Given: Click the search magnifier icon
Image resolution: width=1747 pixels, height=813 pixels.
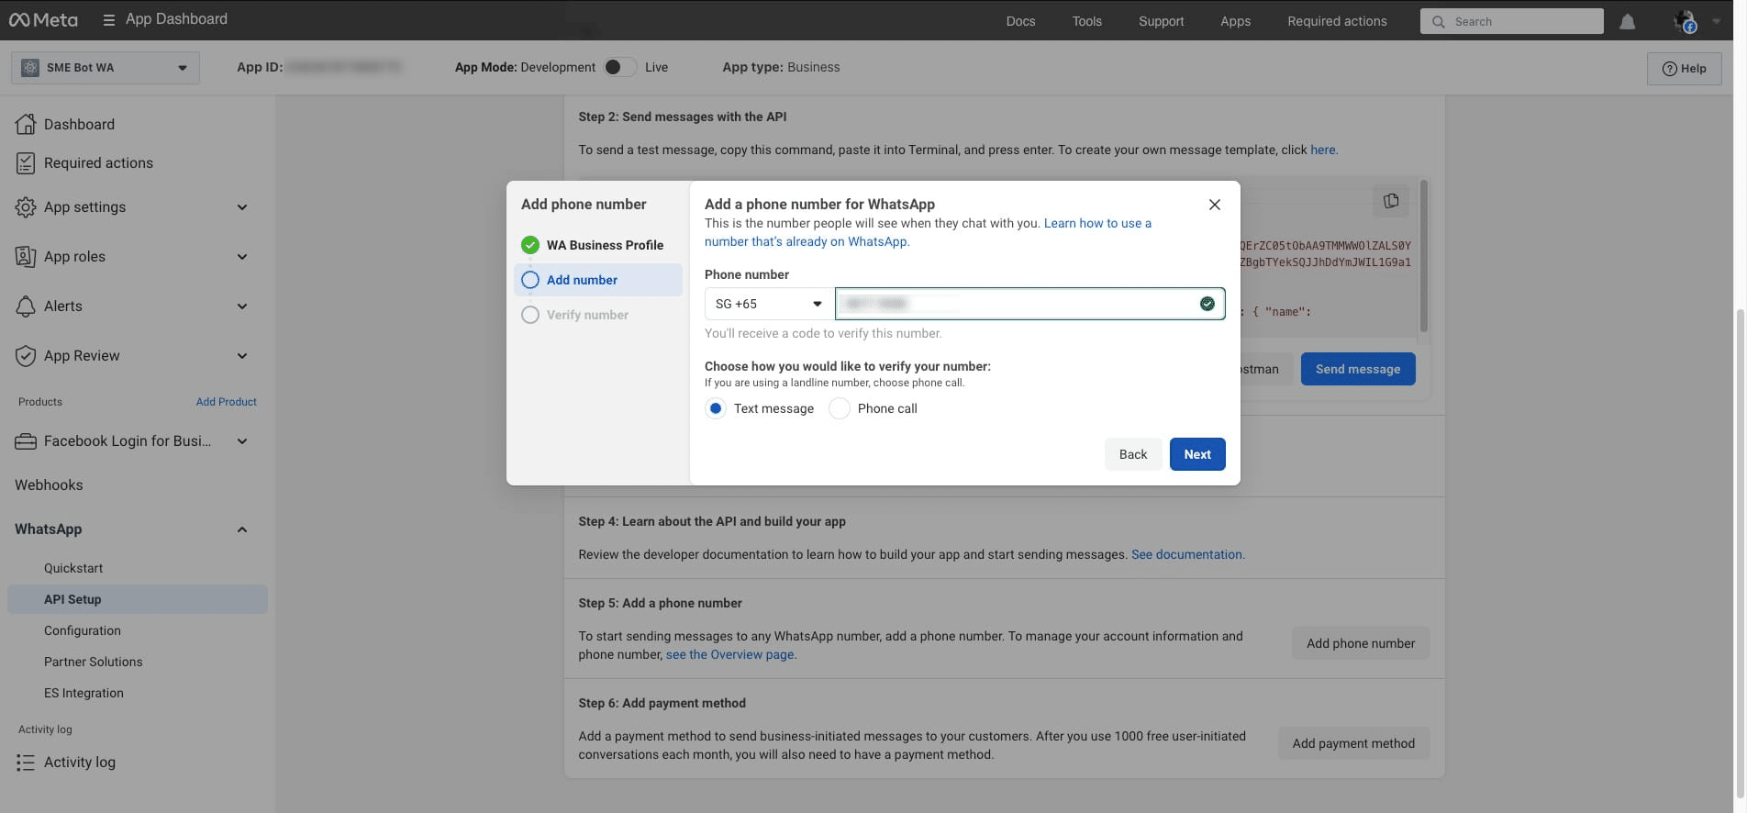Looking at the screenshot, I should [1438, 21].
